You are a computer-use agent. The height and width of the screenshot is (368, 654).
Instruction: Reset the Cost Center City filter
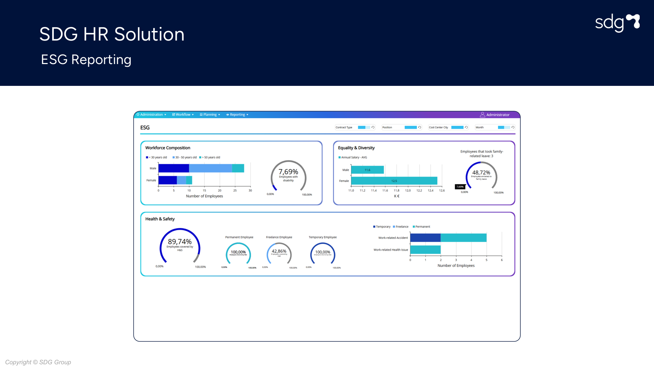tap(466, 127)
